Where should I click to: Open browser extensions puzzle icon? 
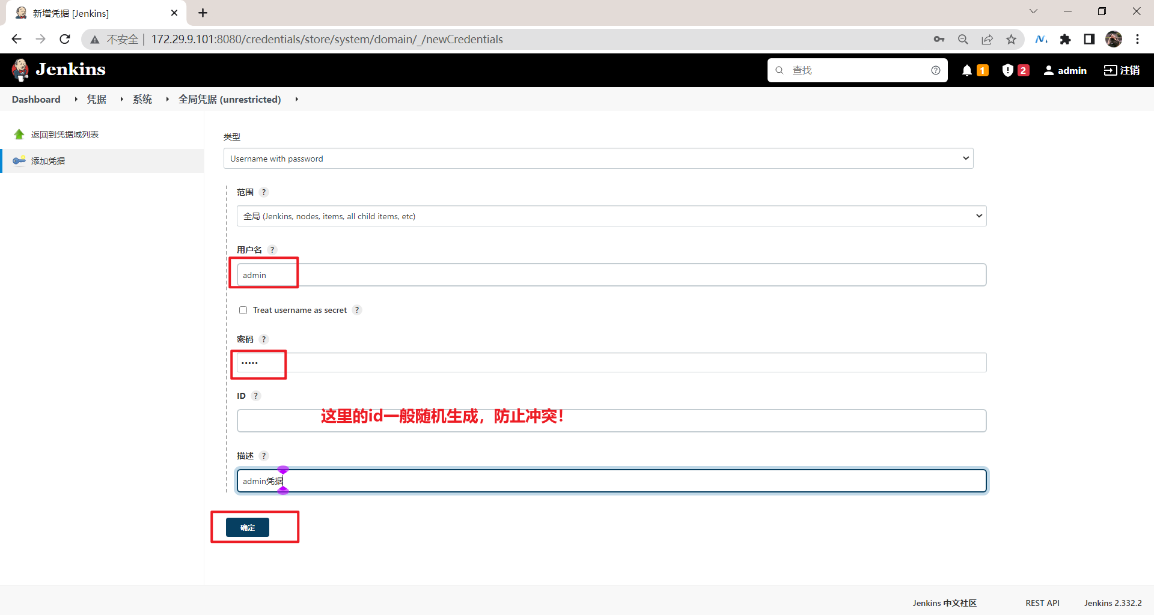click(1065, 39)
